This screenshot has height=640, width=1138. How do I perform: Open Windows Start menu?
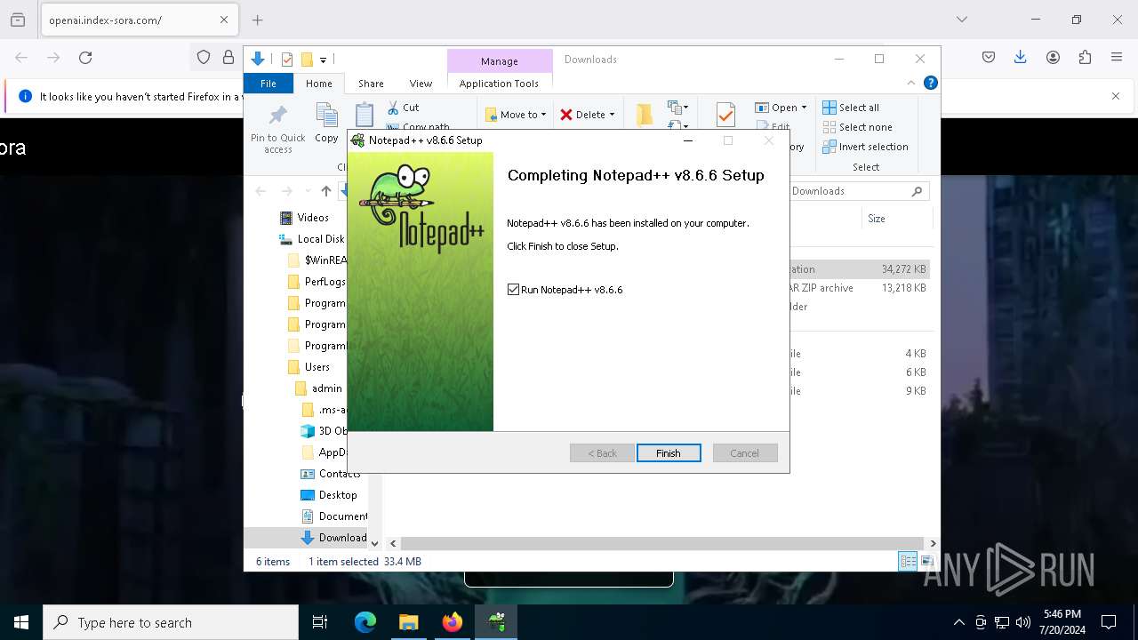pos(21,622)
